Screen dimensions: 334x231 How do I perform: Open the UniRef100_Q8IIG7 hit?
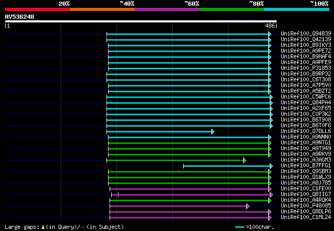coord(306,194)
